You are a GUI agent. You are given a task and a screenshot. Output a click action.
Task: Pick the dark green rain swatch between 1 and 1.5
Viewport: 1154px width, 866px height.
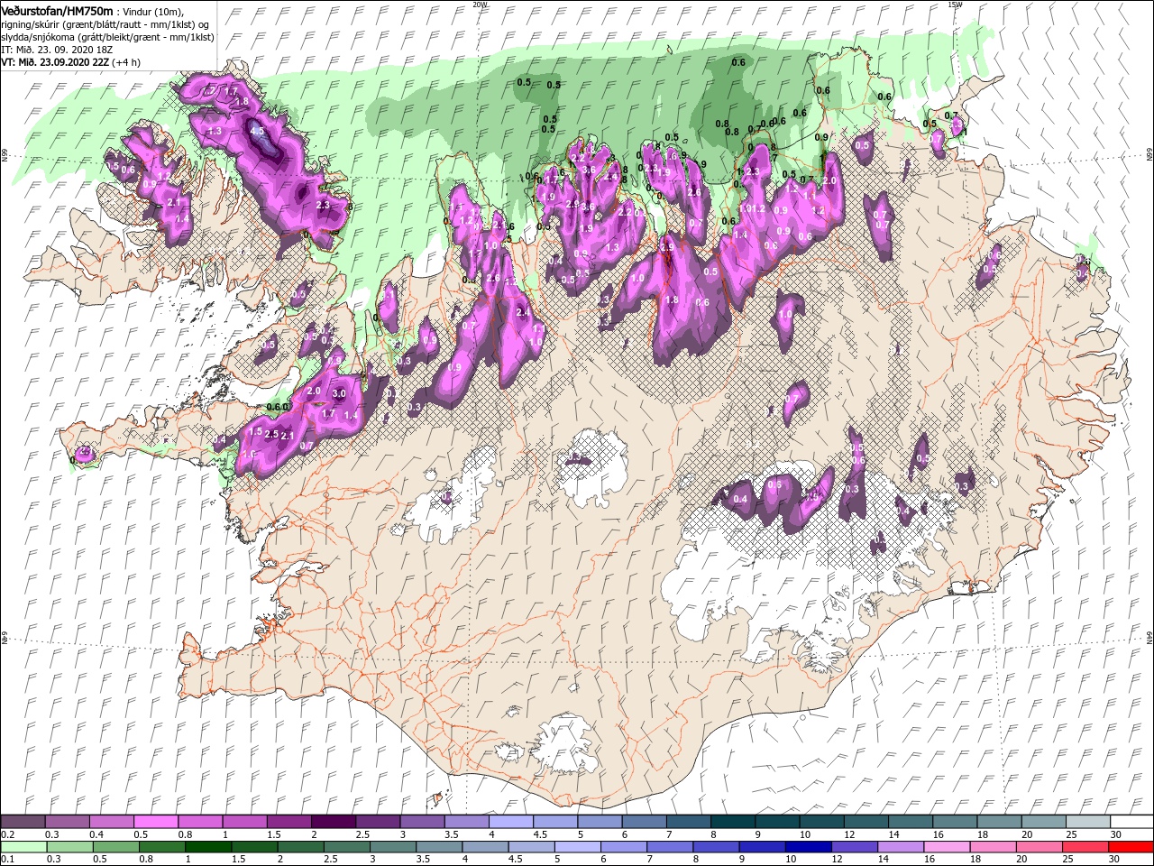[207, 847]
